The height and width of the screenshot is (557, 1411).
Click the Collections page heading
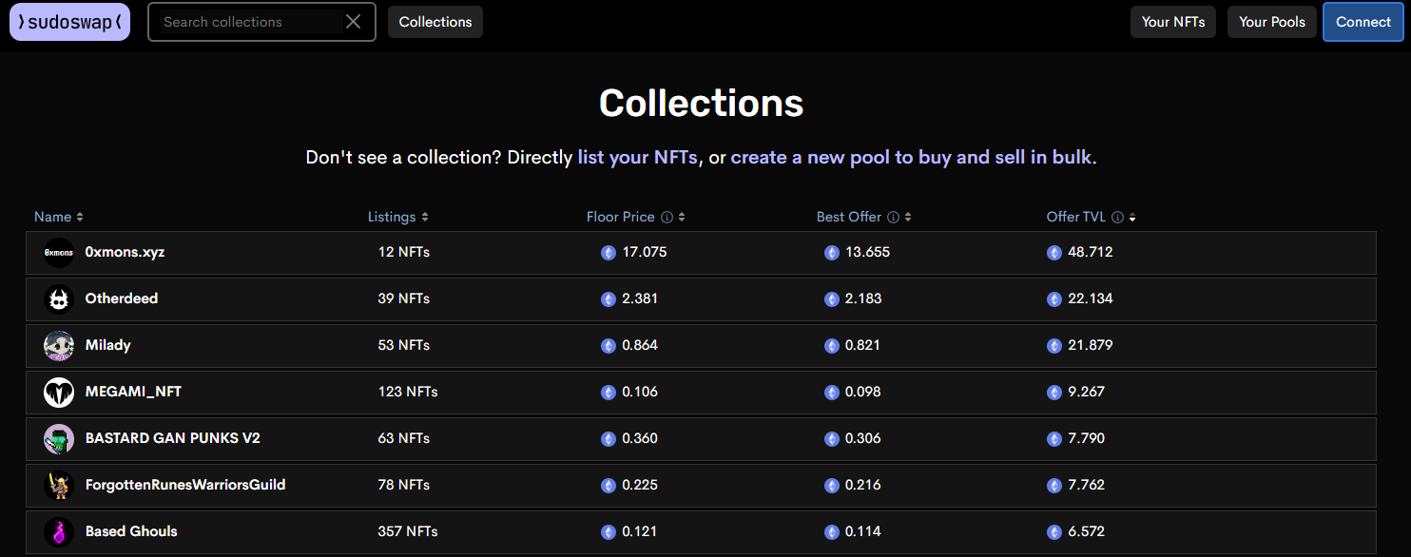(x=702, y=103)
